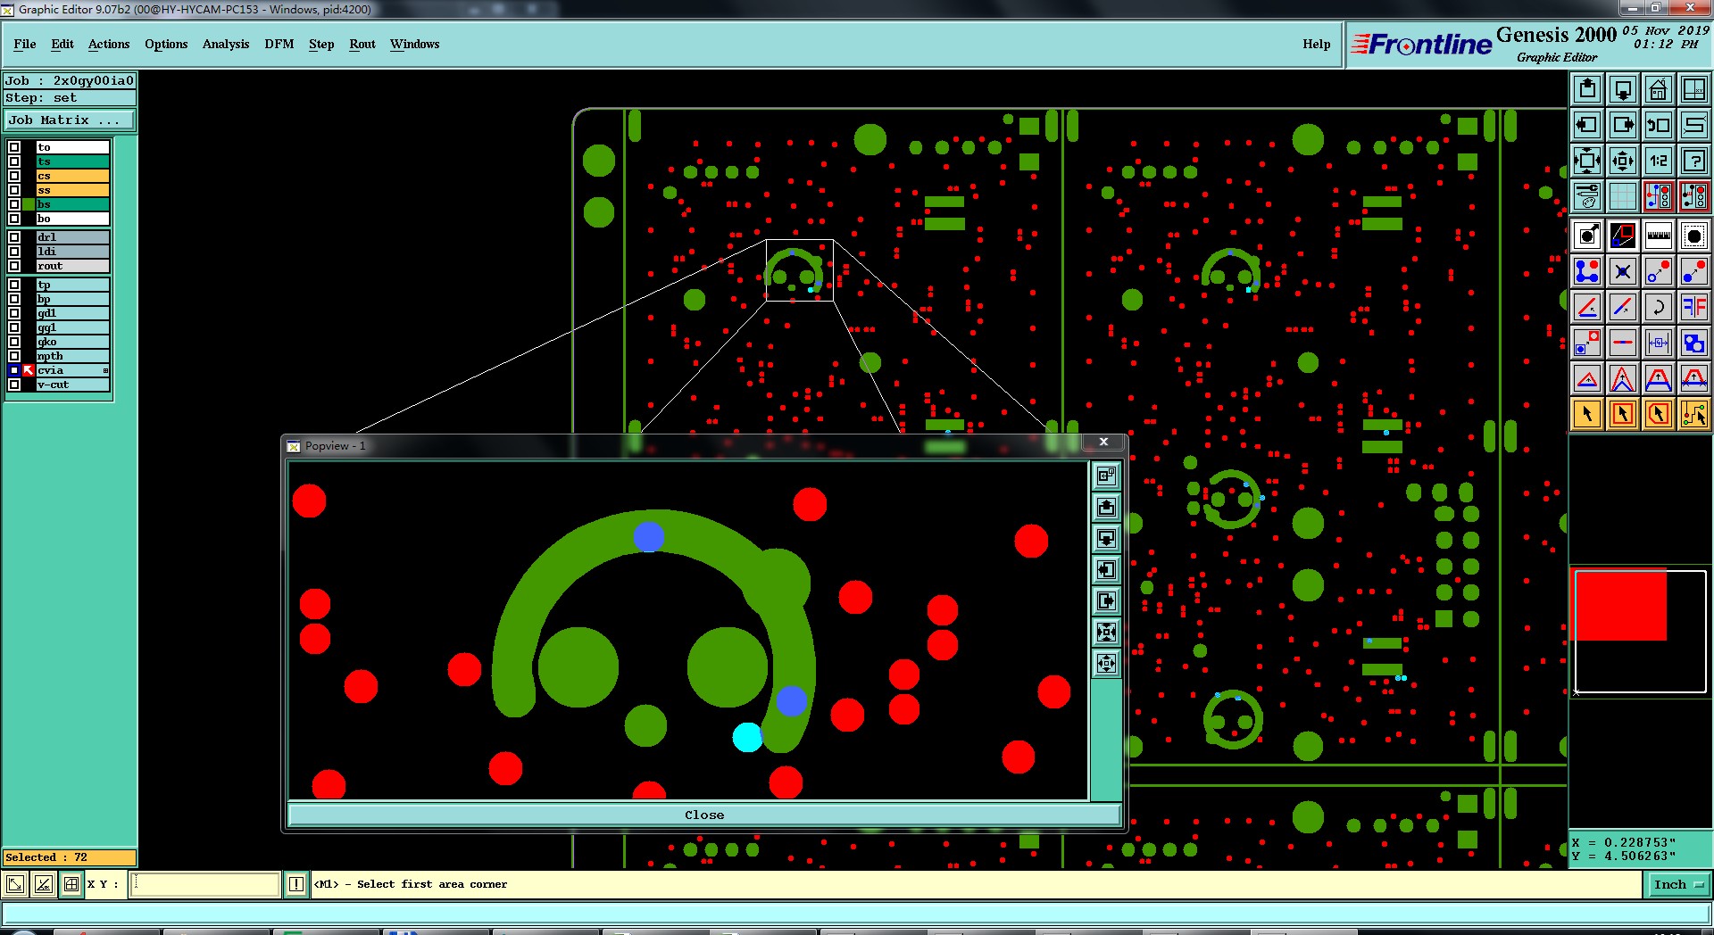Viewport: 1714px width, 935px height.
Task: Expand the cvia layer options marker
Action: pos(105,370)
